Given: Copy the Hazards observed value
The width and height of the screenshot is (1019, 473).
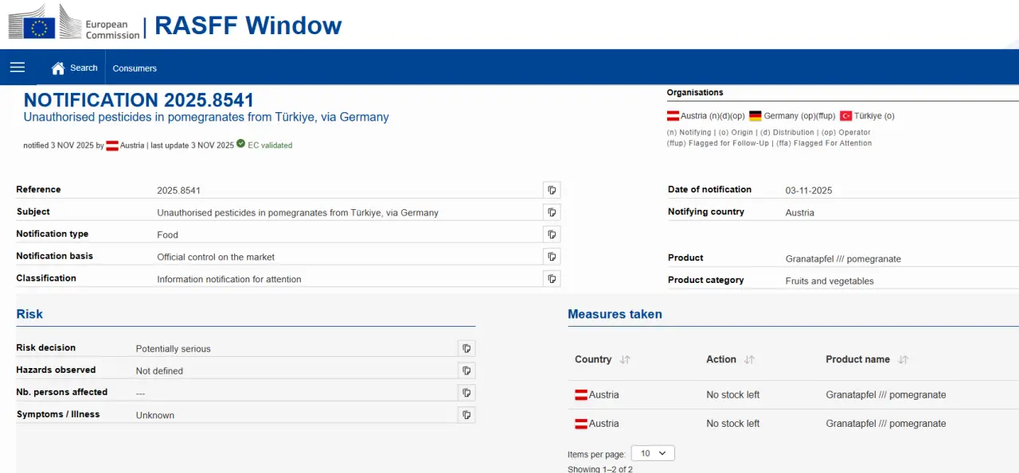Looking at the screenshot, I should pyautogui.click(x=467, y=370).
